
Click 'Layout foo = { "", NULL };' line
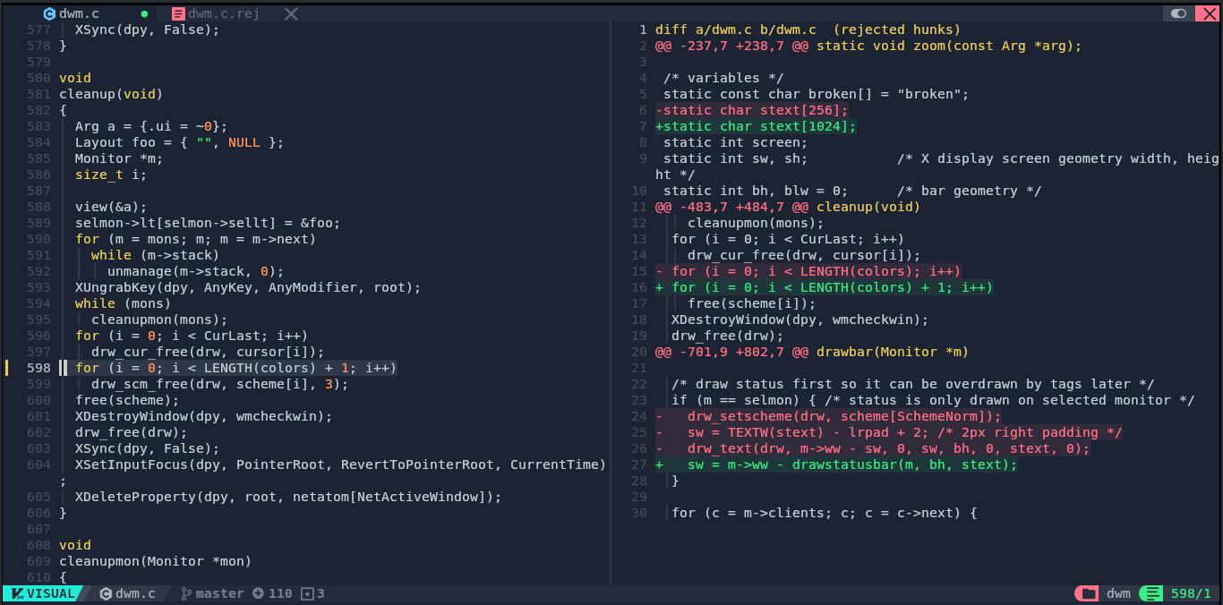(x=179, y=142)
